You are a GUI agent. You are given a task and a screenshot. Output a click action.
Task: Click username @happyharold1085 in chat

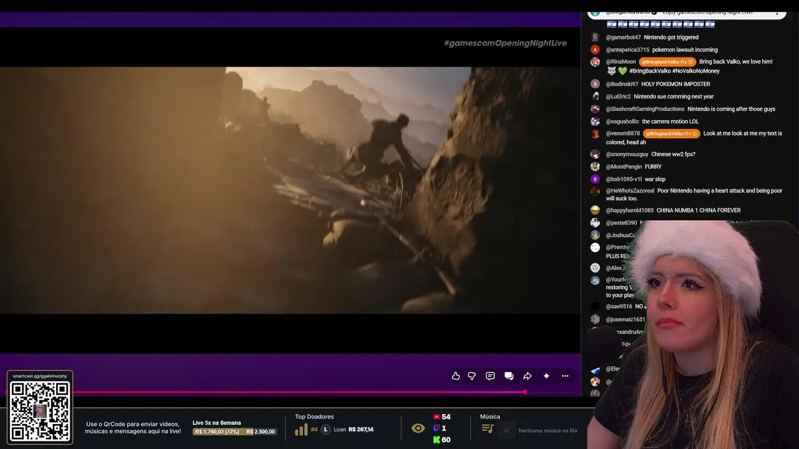pos(629,210)
